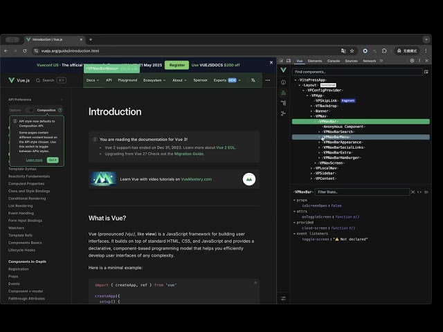Viewport: 443px width, 332px height.
Task: Open the Migration Guide link
Action: 189,154
